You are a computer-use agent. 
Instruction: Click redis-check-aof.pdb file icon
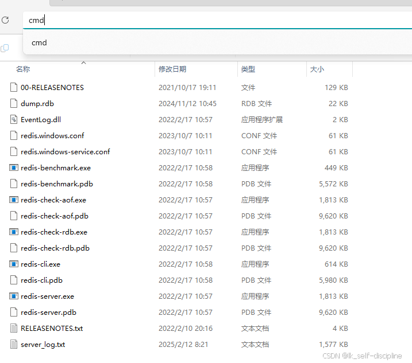pos(14,216)
